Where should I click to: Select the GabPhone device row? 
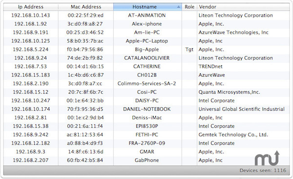pyautogui.click(x=146, y=160)
